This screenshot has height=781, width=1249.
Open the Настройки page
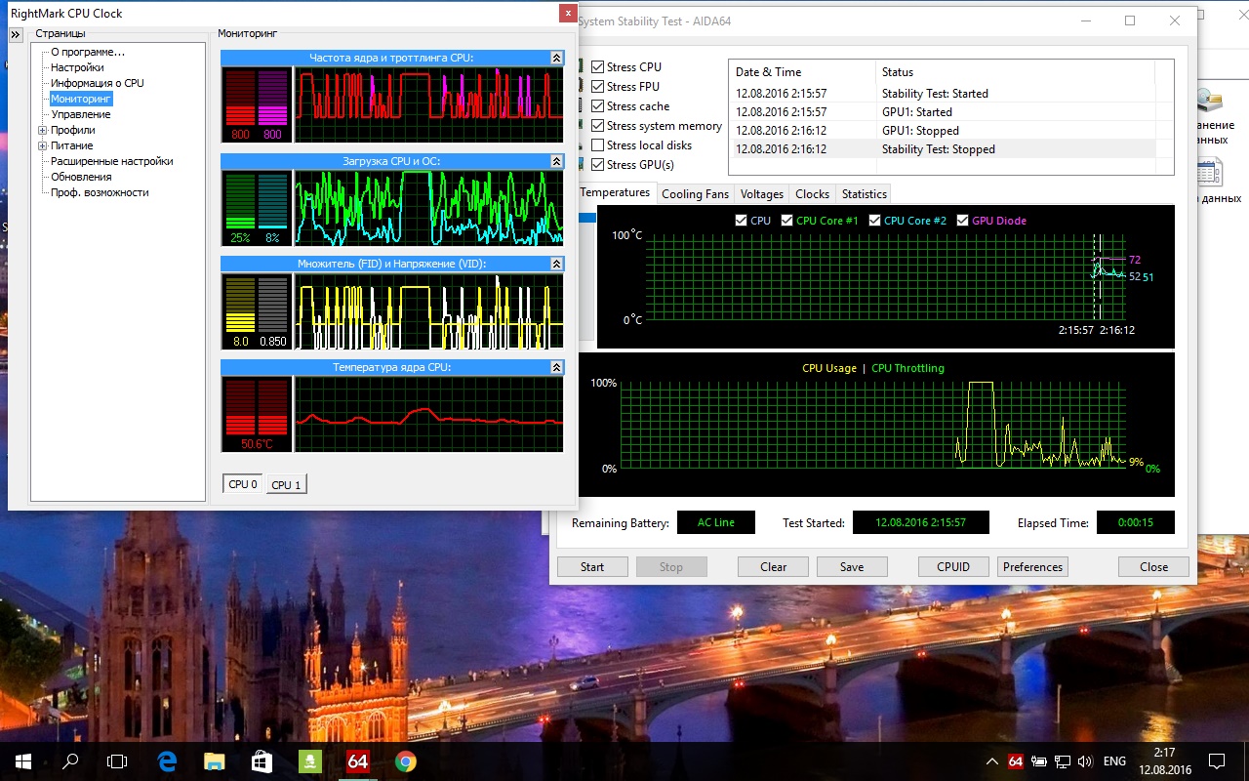(77, 67)
